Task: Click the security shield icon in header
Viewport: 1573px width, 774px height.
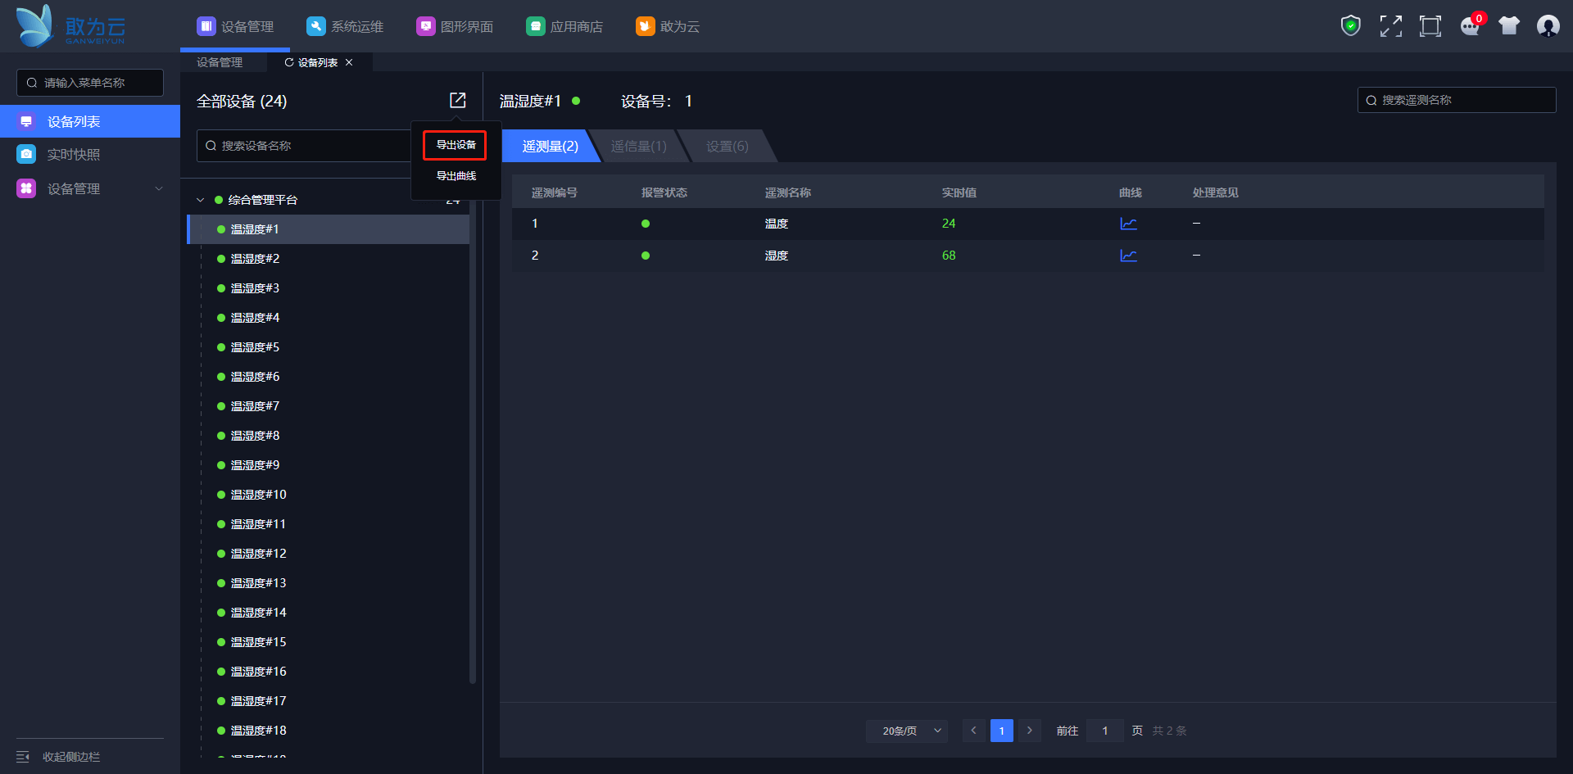Action: click(1350, 26)
